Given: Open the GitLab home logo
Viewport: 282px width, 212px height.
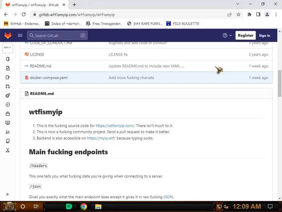Looking at the screenshot, I should coord(8,35).
